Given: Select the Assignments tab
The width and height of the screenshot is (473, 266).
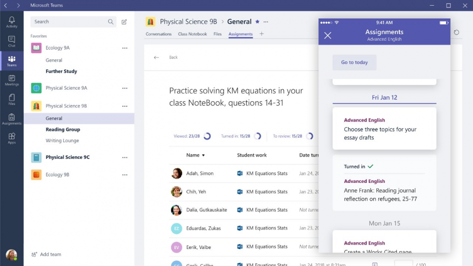Looking at the screenshot, I should pyautogui.click(x=240, y=34).
